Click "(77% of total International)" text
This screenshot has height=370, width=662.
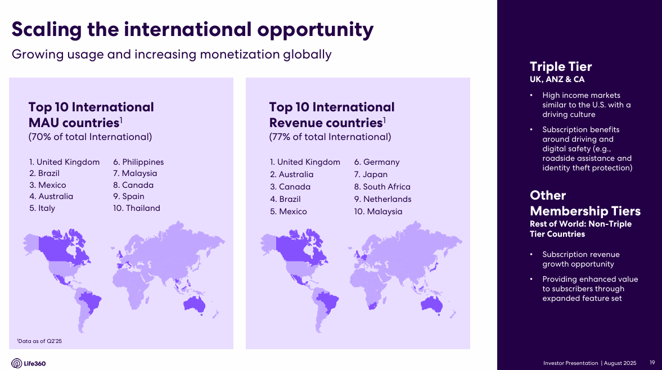pos(330,137)
